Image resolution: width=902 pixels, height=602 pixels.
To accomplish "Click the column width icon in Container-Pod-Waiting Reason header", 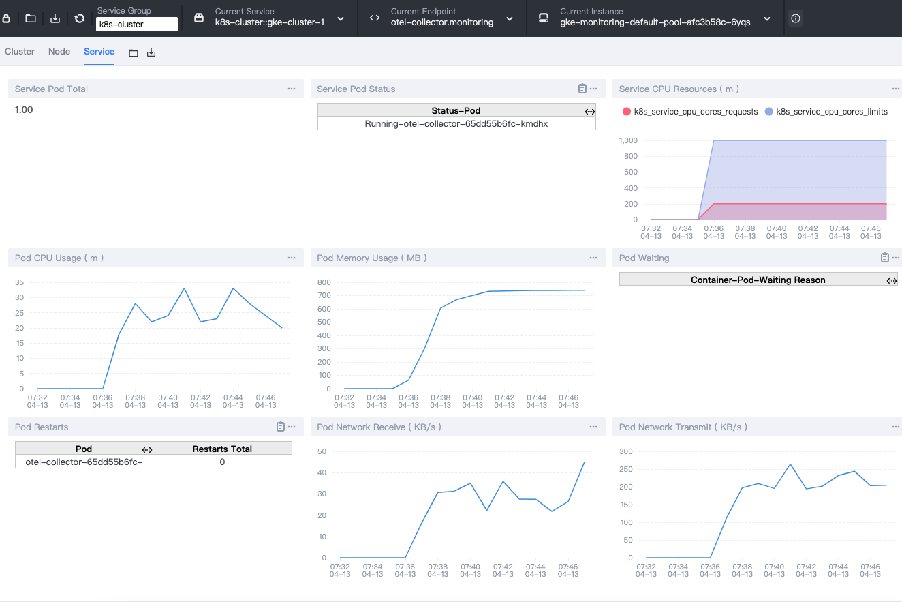I will (x=892, y=280).
